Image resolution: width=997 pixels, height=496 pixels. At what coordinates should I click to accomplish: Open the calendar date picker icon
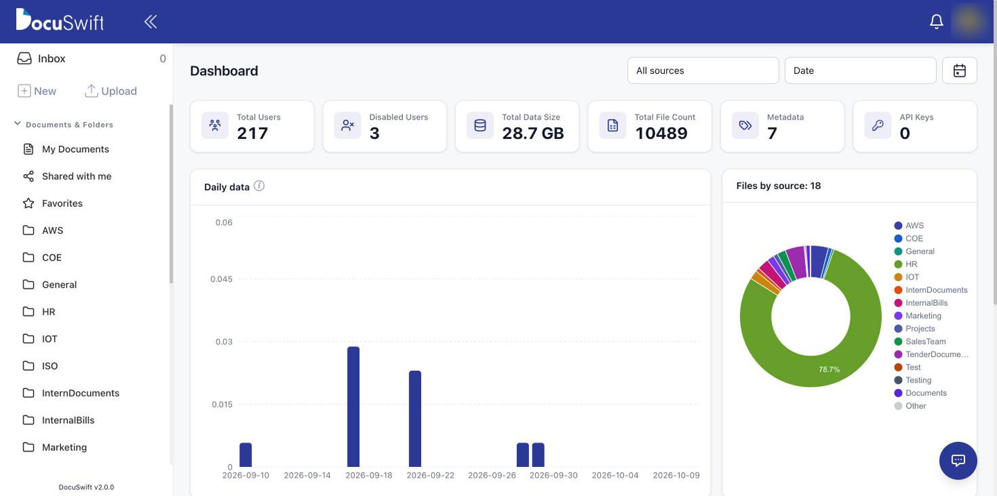coord(960,71)
